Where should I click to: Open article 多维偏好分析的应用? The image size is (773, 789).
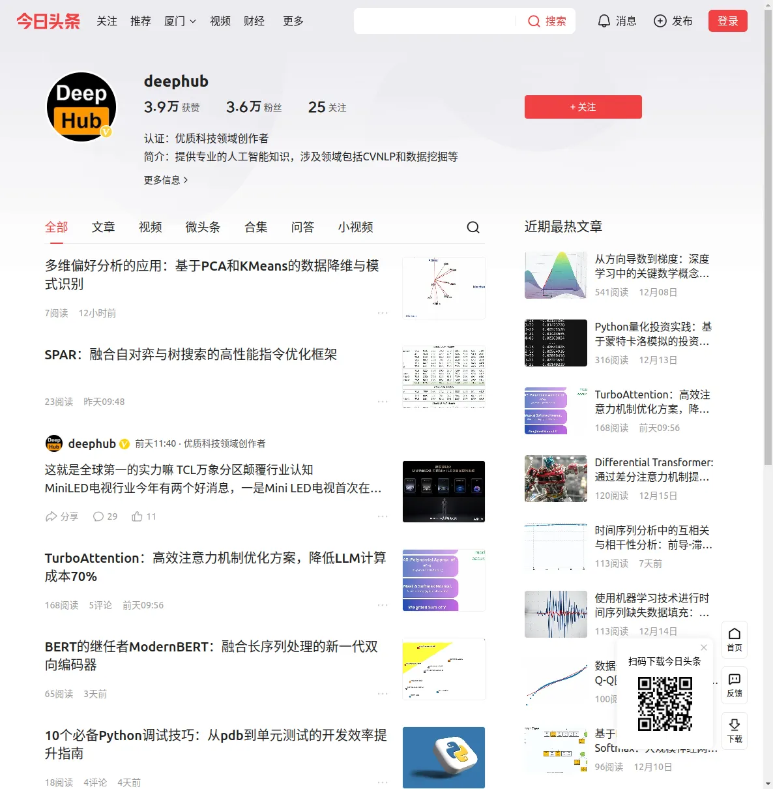212,275
